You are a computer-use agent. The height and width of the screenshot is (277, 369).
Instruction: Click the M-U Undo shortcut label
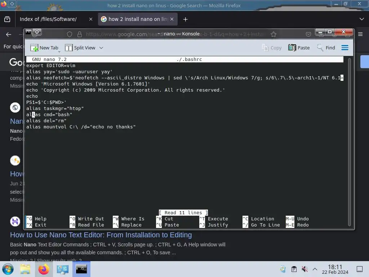point(297,219)
